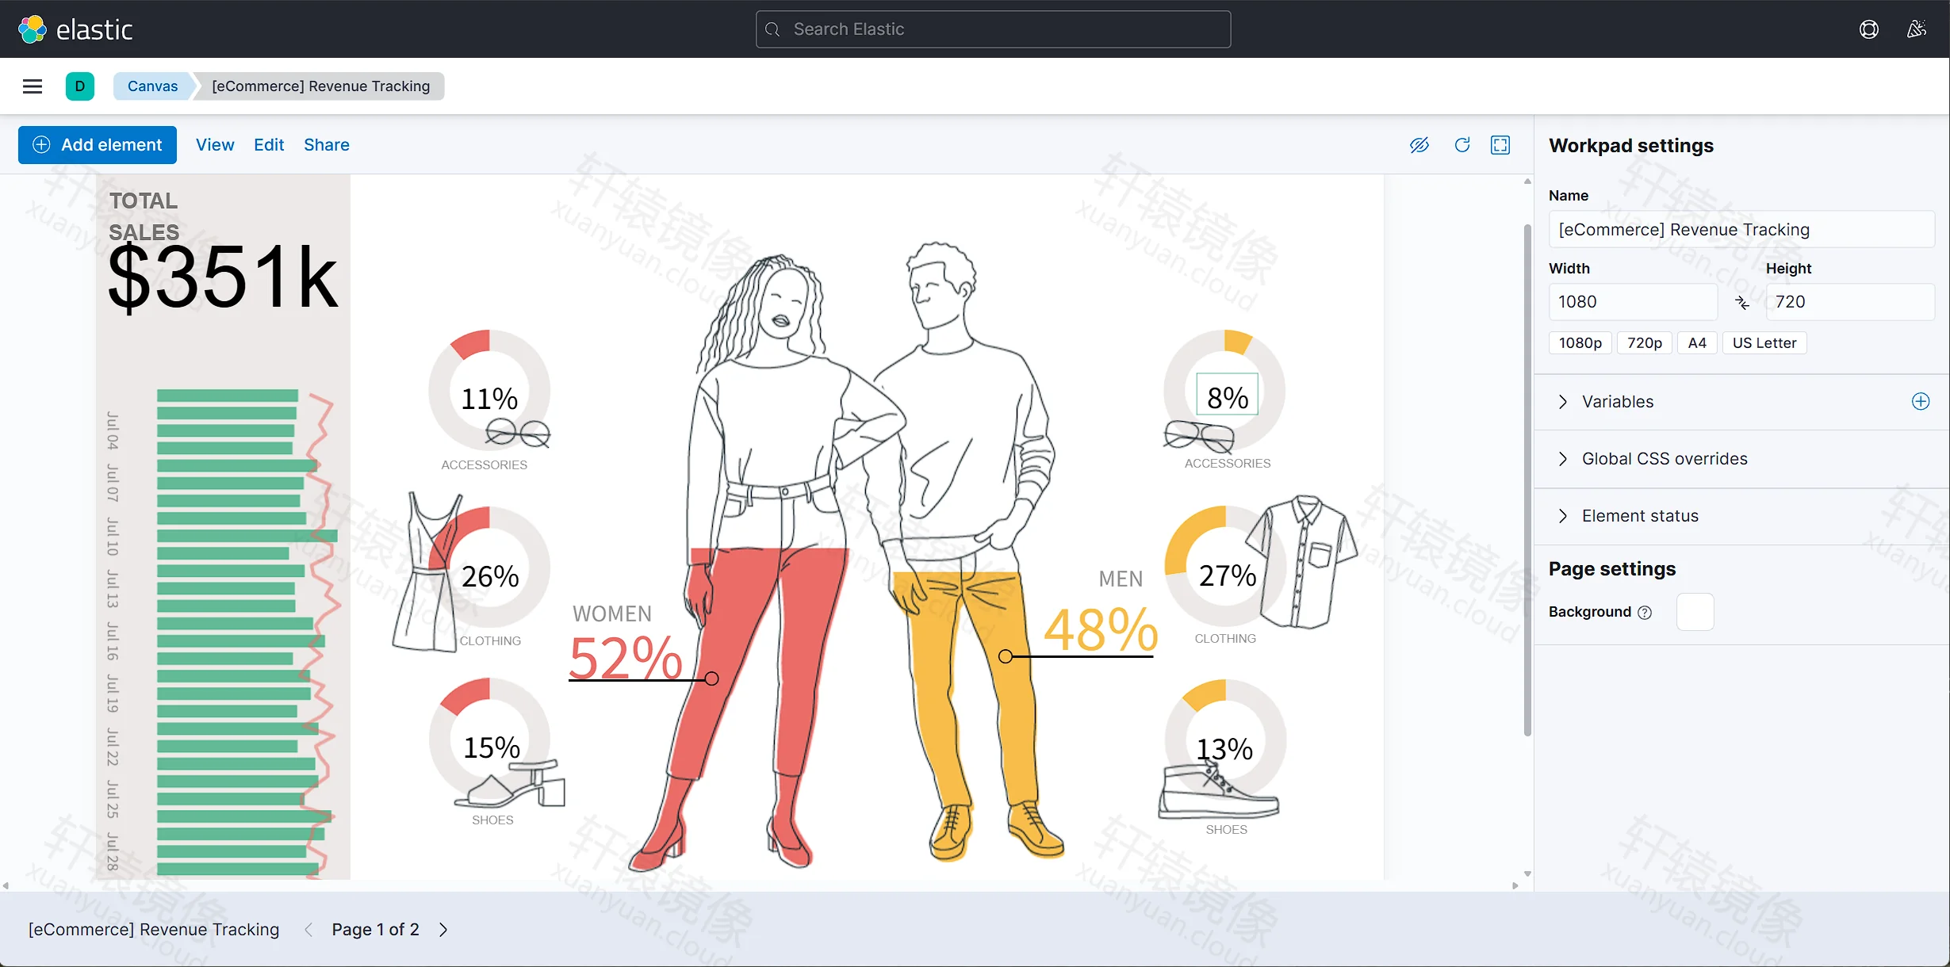Screen dimensions: 1950x967
Task: Click the search magnifier icon
Action: 772,29
